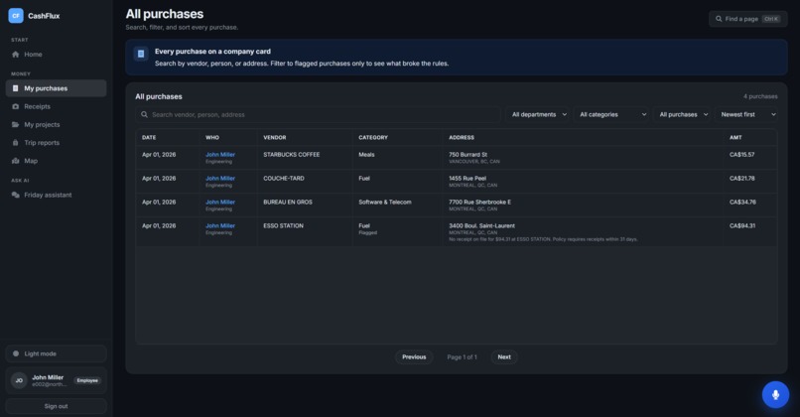Open the All categories dropdown
The height and width of the screenshot is (417, 800).
coord(612,115)
